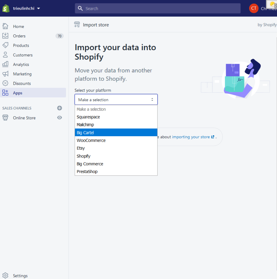Follow the importing your store link
This screenshot has width=277, height=279.
coord(193,137)
